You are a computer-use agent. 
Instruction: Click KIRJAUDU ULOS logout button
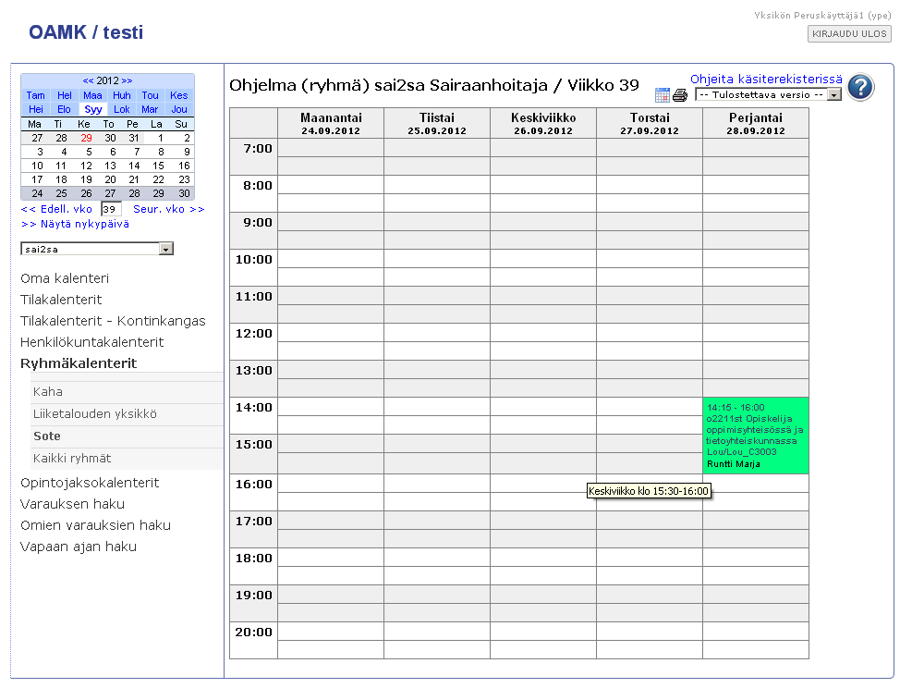point(849,34)
